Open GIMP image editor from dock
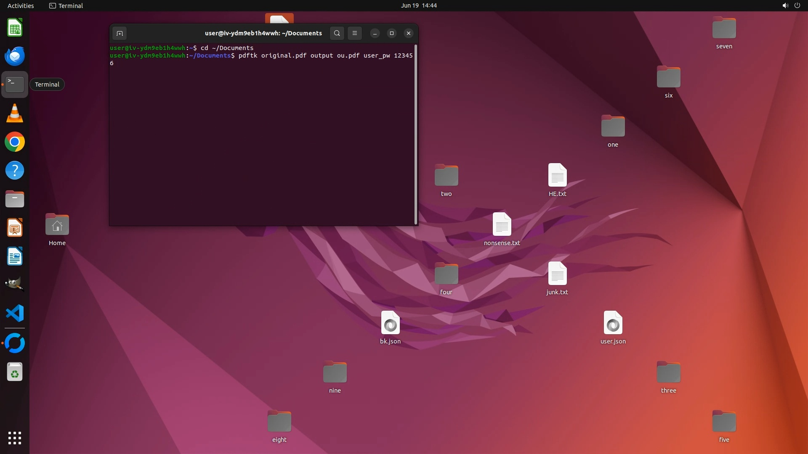808x454 pixels. point(15,285)
